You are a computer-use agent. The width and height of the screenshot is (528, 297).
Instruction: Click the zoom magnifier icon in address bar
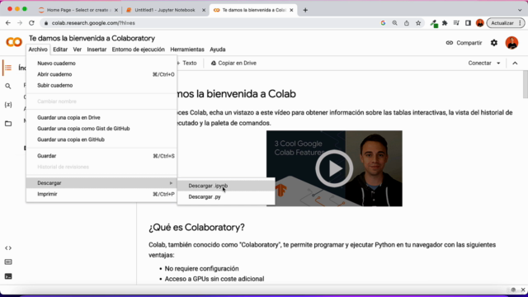click(x=394, y=23)
